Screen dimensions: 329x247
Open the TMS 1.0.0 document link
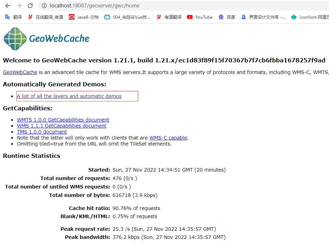click(x=42, y=132)
